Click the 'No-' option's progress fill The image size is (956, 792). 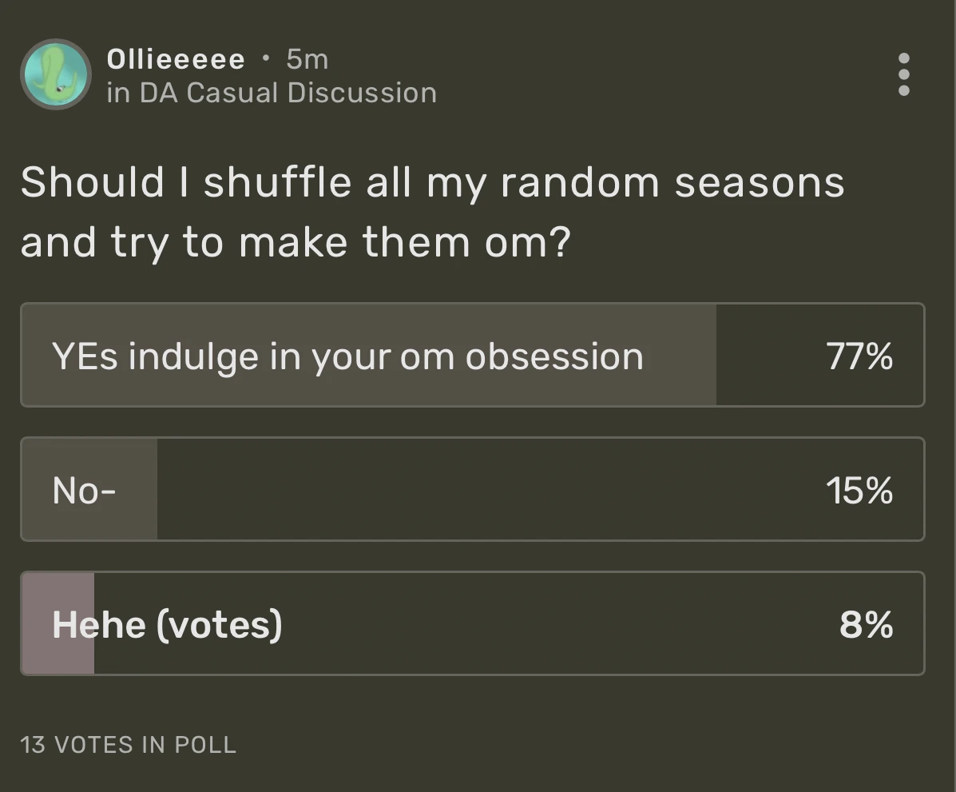88,489
